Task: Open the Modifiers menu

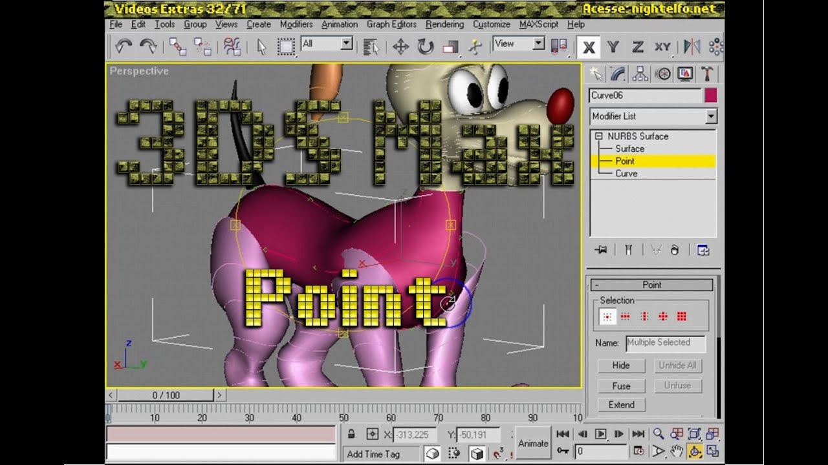Action: 296,24
